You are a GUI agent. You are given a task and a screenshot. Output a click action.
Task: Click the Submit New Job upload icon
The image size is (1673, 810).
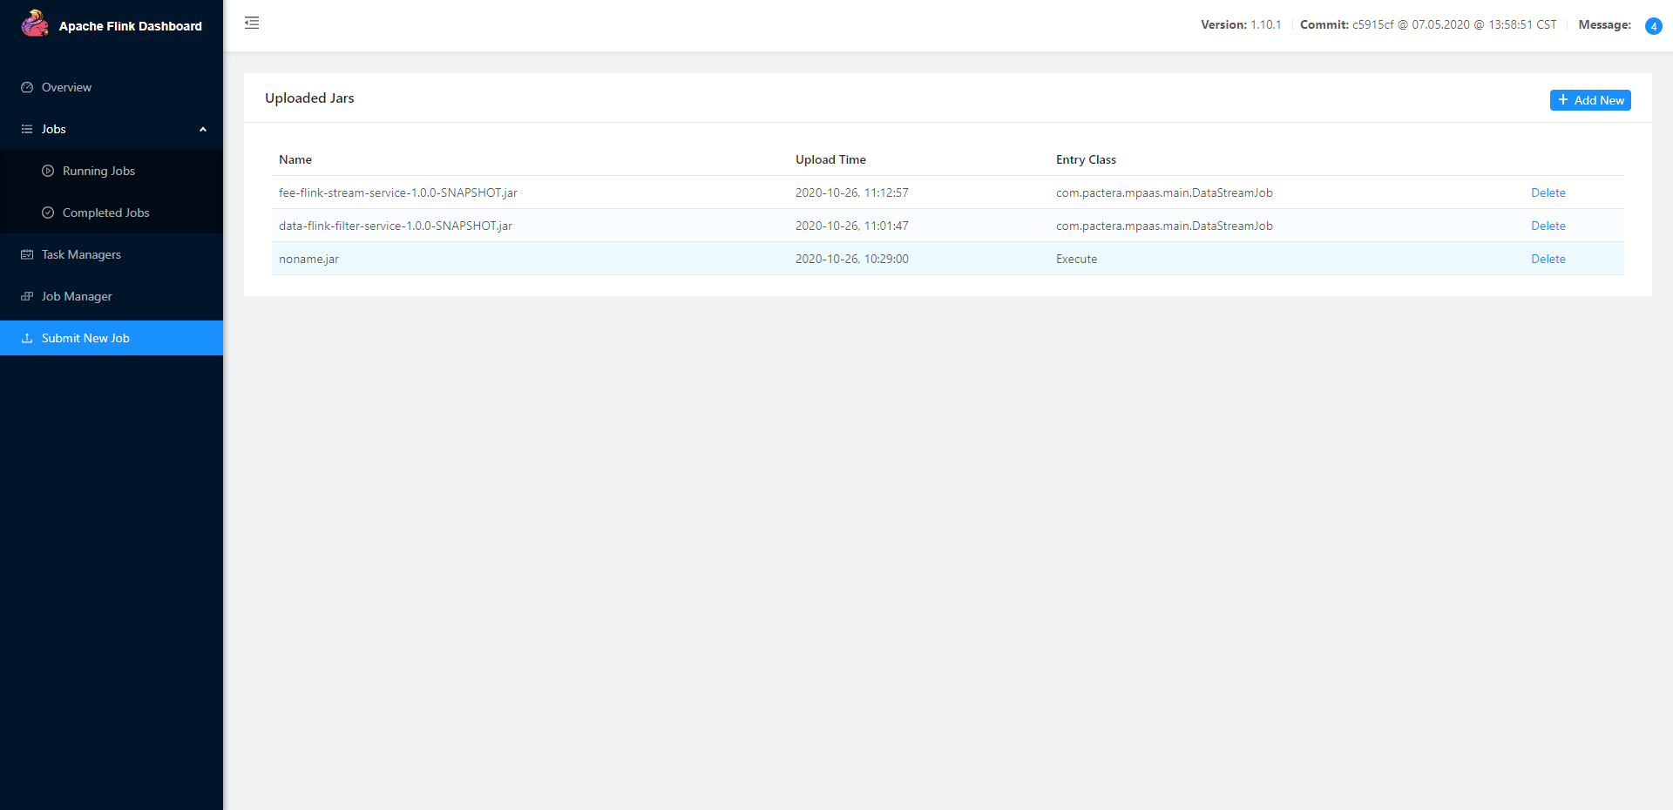tap(27, 339)
